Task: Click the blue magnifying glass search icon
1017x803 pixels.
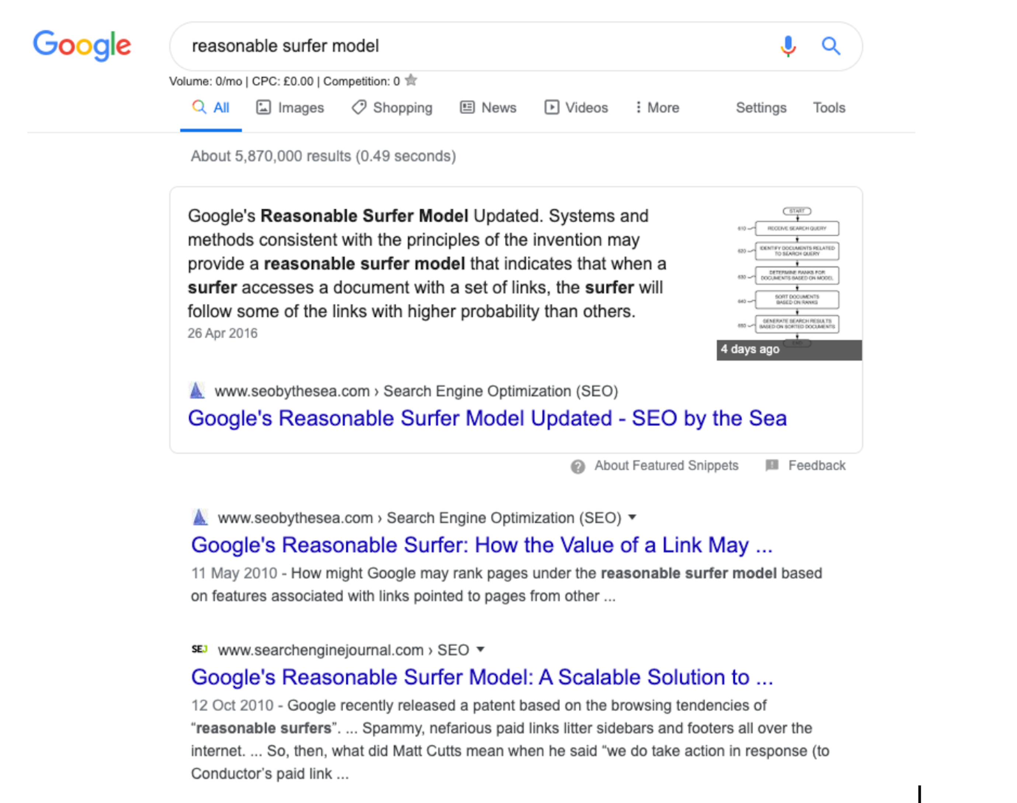Action: pos(830,46)
